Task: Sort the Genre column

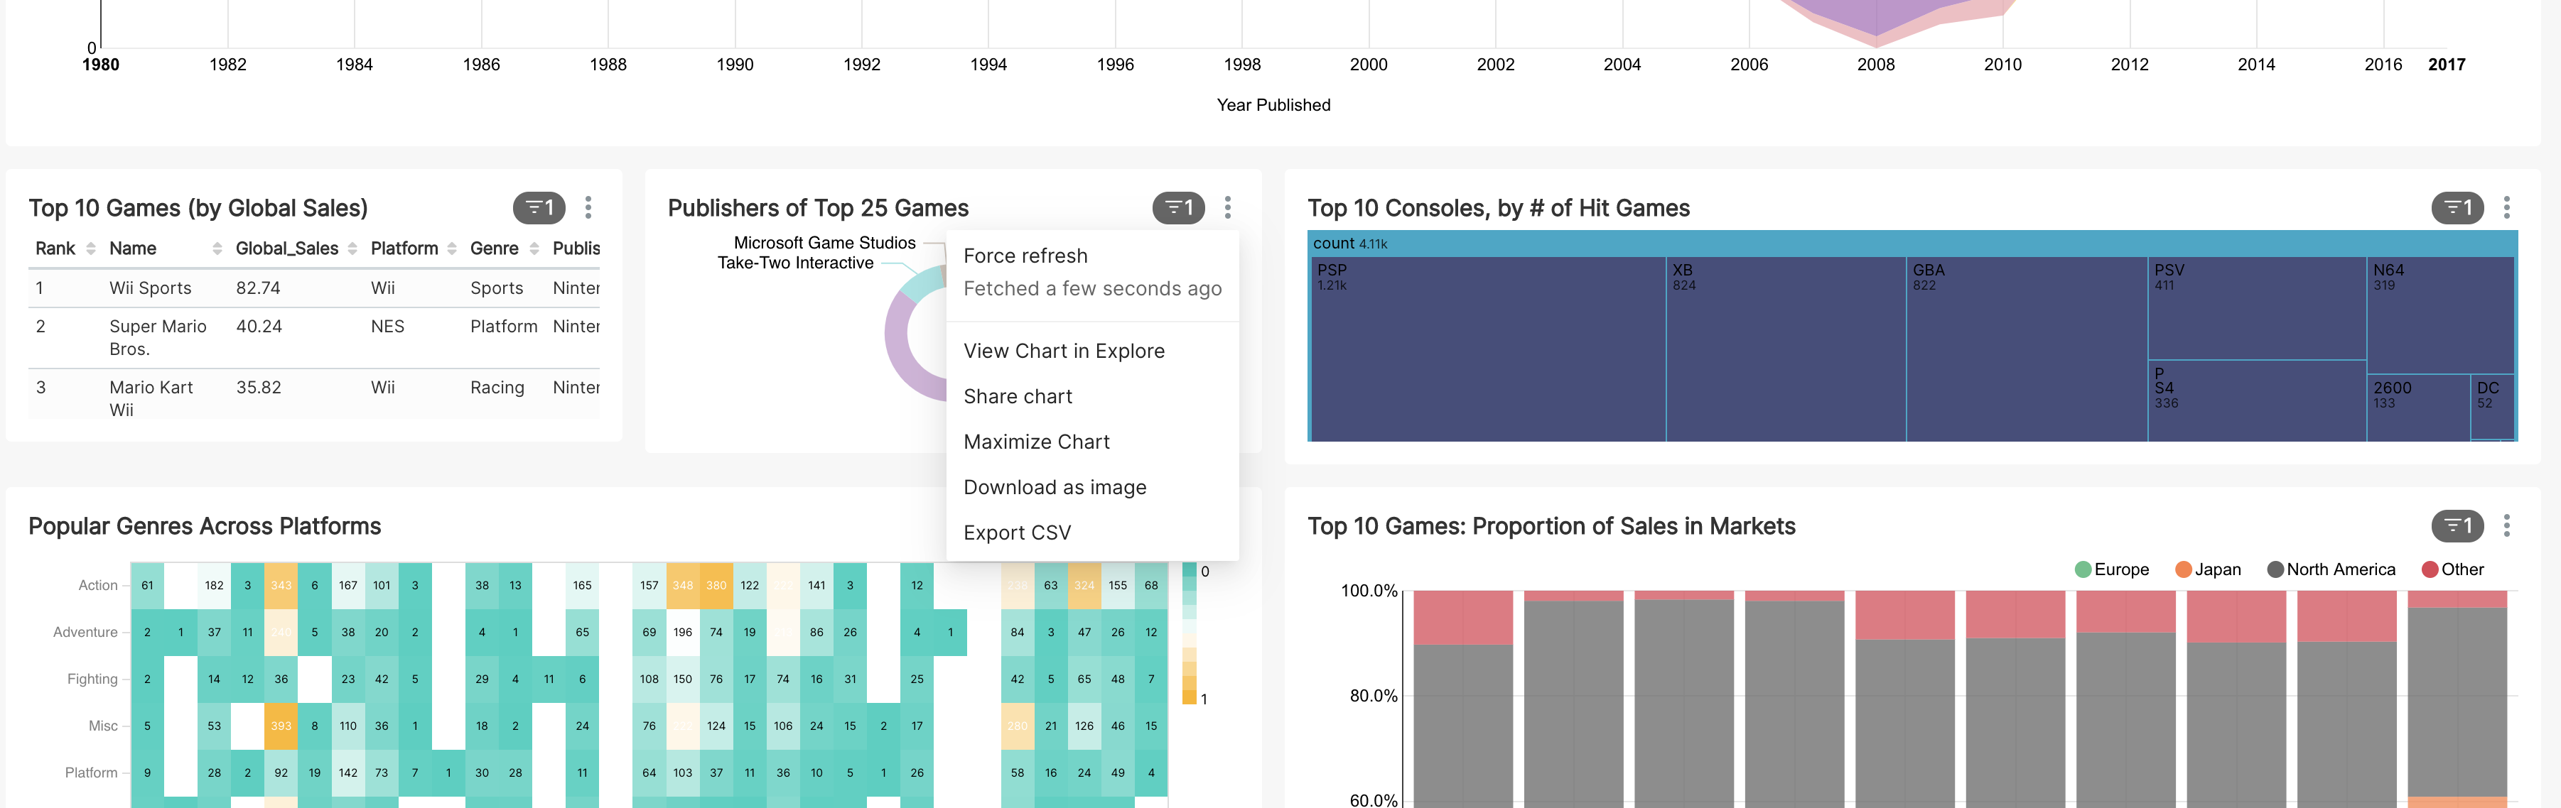Action: pyautogui.click(x=535, y=249)
